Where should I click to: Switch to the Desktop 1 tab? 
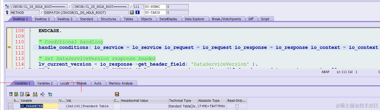(20, 19)
